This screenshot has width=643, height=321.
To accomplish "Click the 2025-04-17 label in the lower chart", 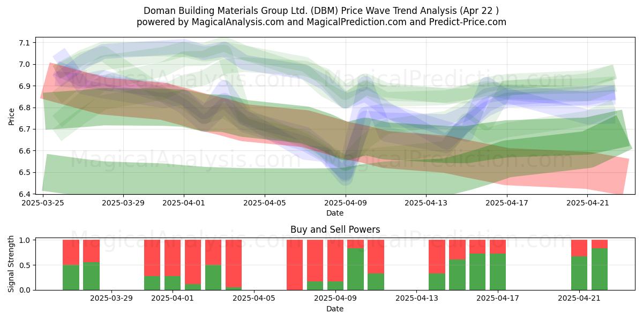I will click(498, 299).
